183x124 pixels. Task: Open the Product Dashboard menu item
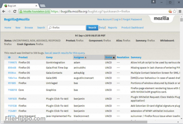click(x=132, y=28)
